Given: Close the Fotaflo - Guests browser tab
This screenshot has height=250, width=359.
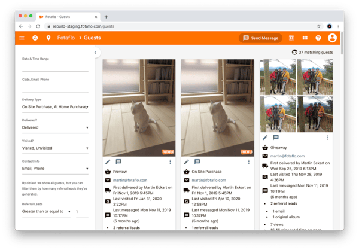Looking at the screenshot, I should (96, 17).
